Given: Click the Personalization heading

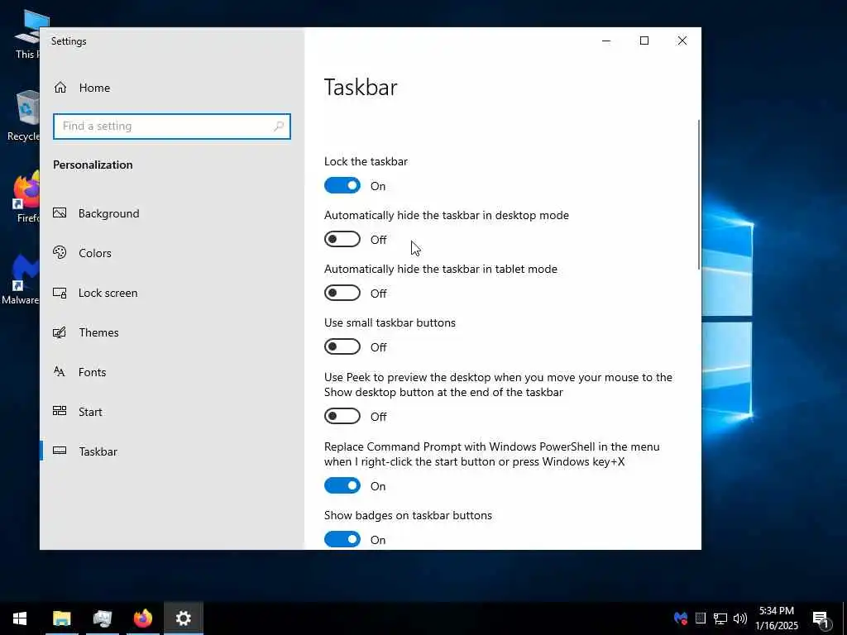Looking at the screenshot, I should (93, 165).
